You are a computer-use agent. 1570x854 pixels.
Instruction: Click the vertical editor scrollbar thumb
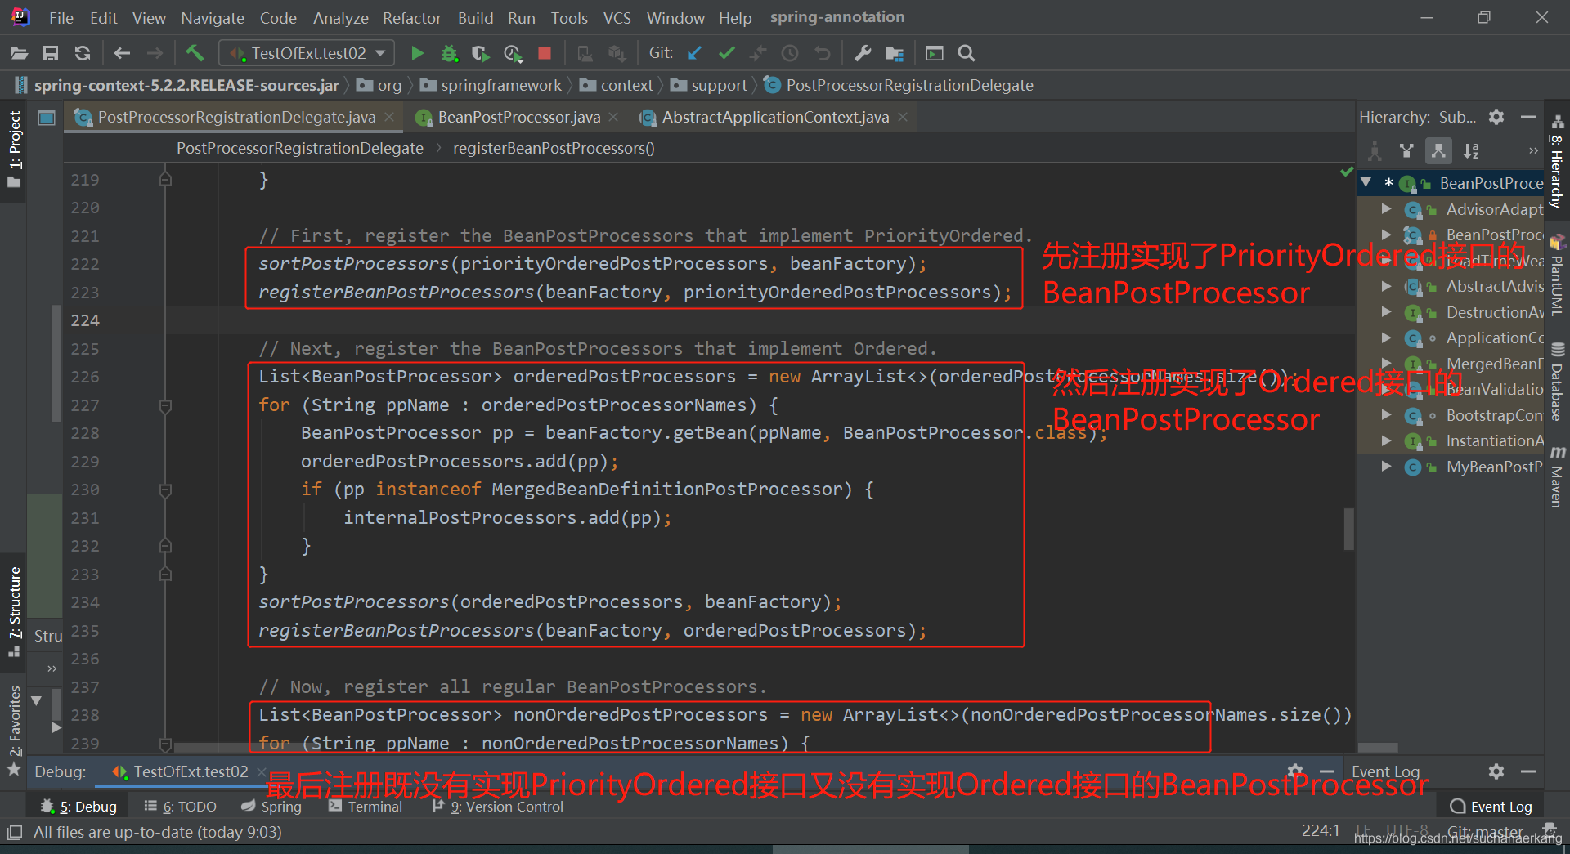coord(1348,529)
